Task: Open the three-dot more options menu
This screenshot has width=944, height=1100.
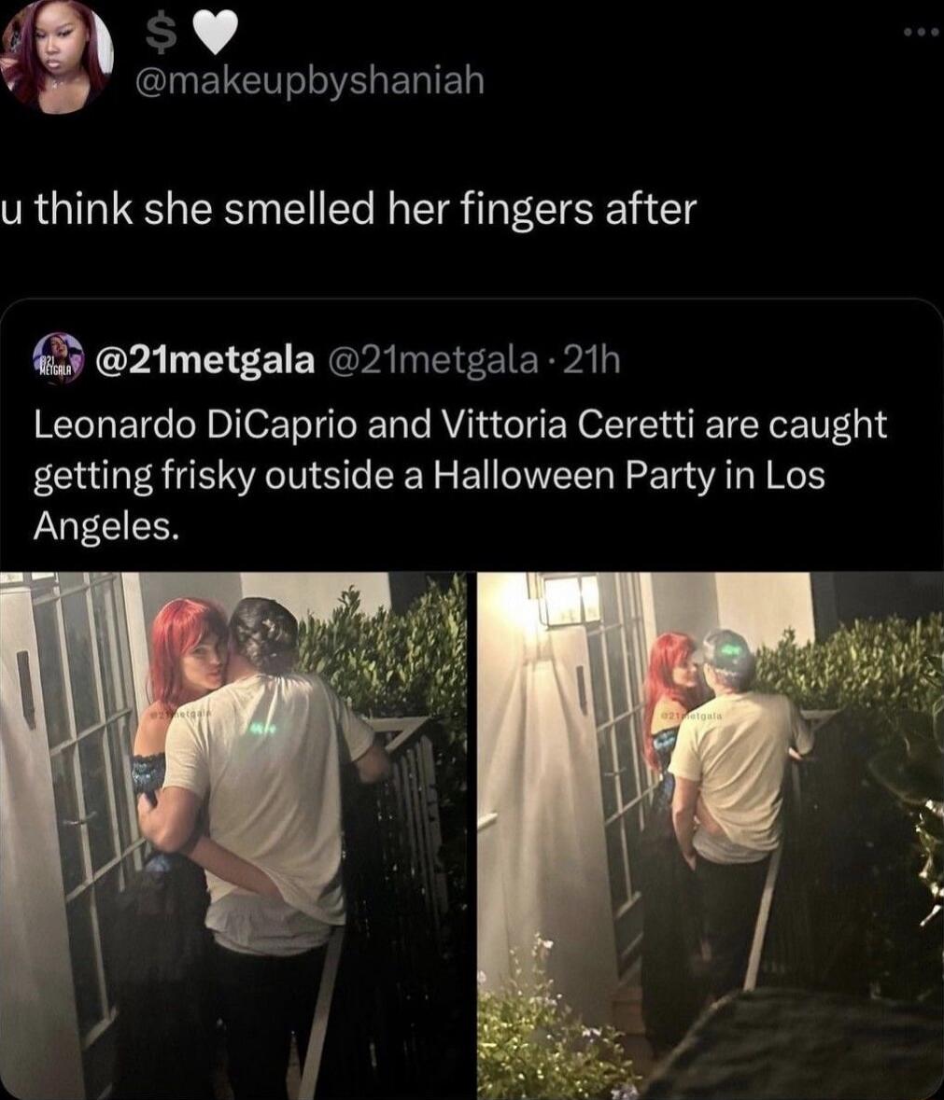Action: click(x=922, y=33)
